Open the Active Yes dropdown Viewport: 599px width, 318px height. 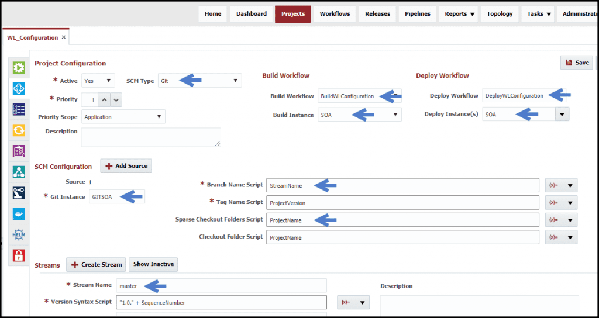[x=98, y=81]
